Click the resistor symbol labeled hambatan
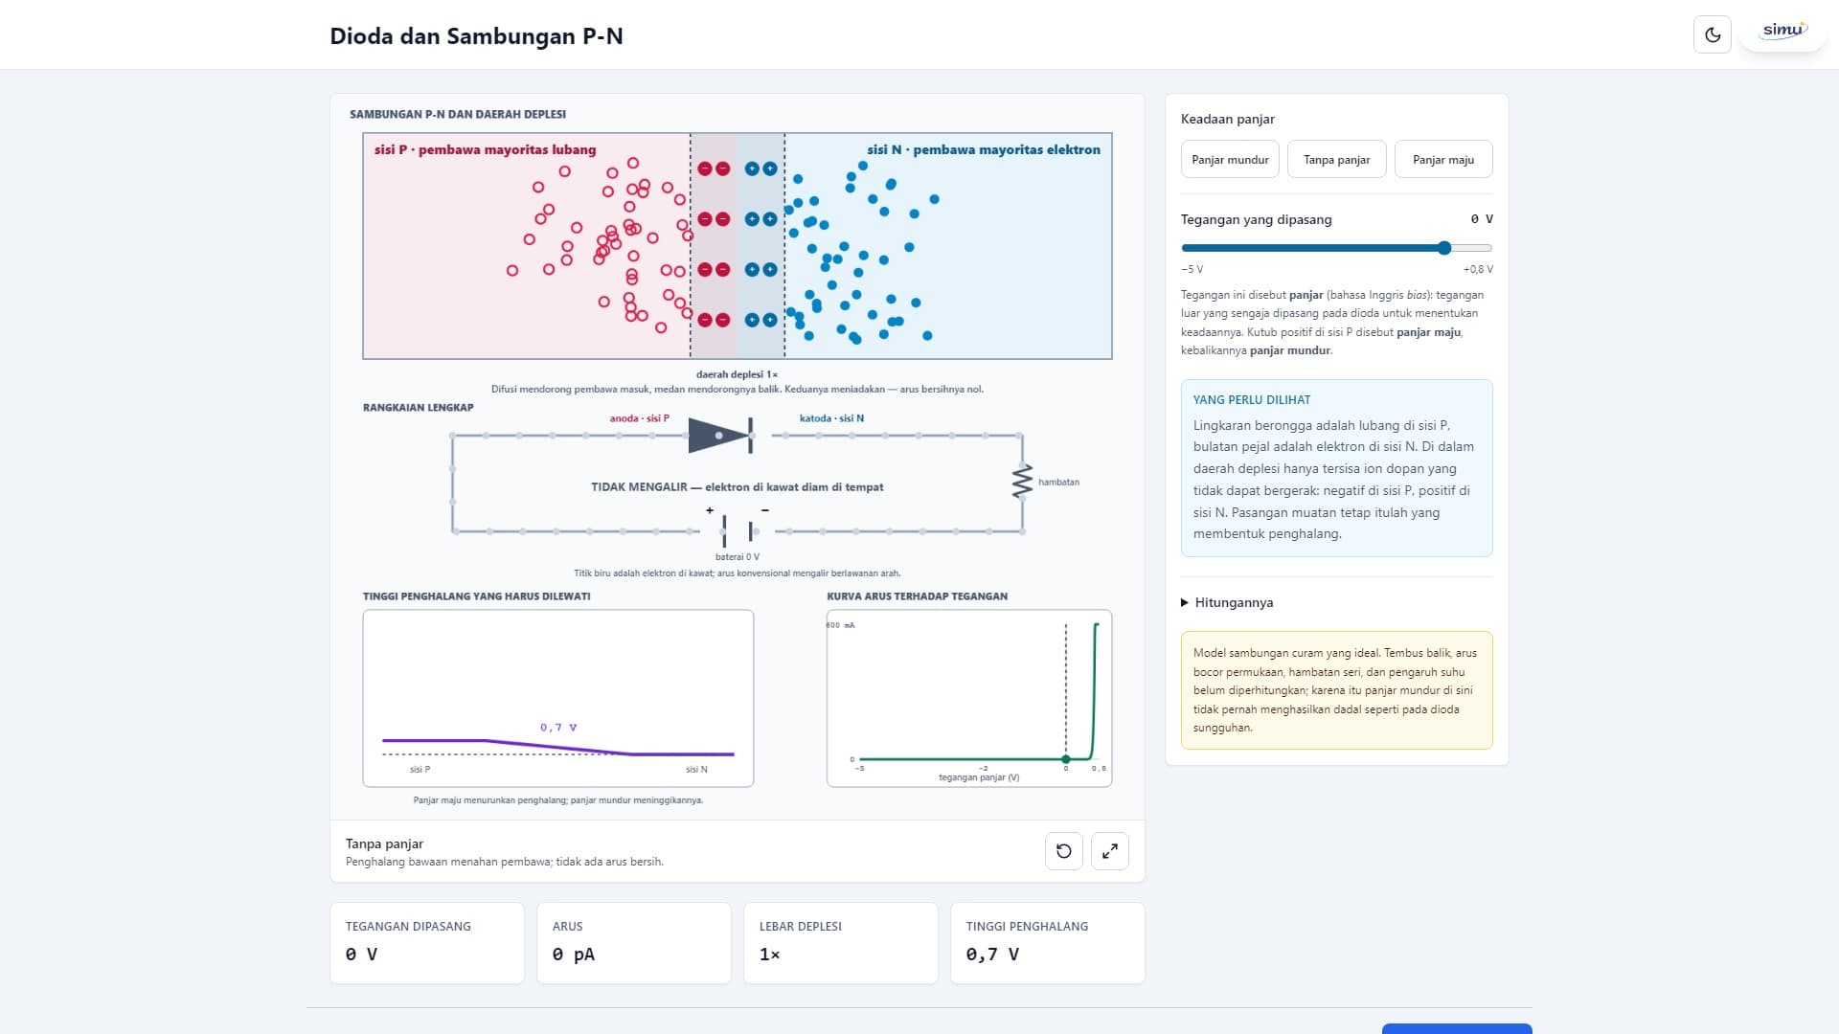 (1022, 482)
